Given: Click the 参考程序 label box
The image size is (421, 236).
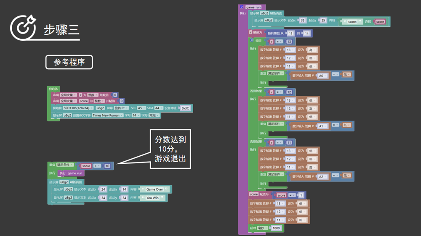Looking at the screenshot, I should tap(69, 62).
